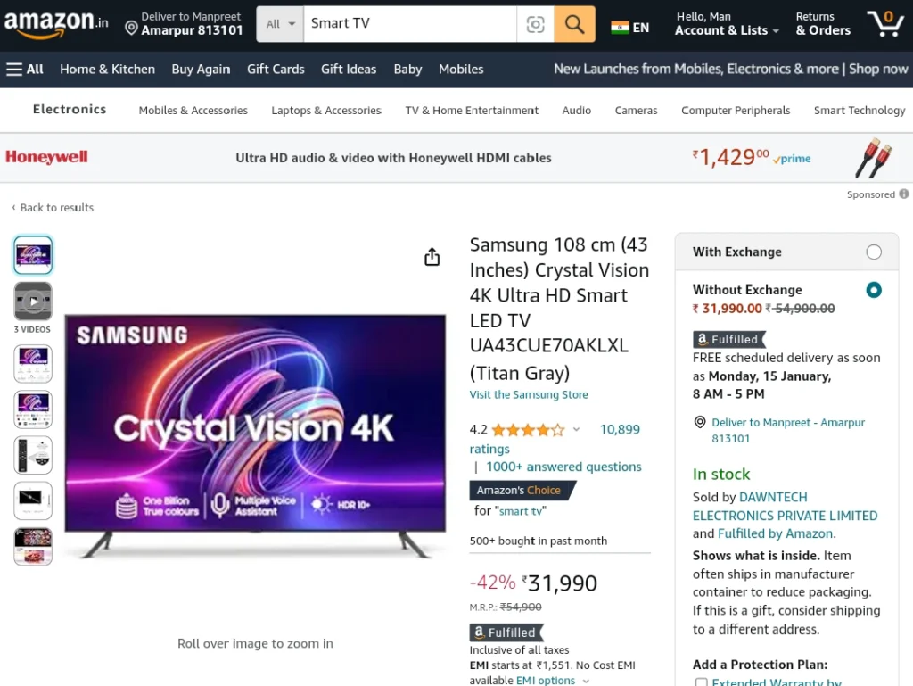This screenshot has height=686, width=913.
Task: Open camera visual search icon
Action: pos(535,24)
